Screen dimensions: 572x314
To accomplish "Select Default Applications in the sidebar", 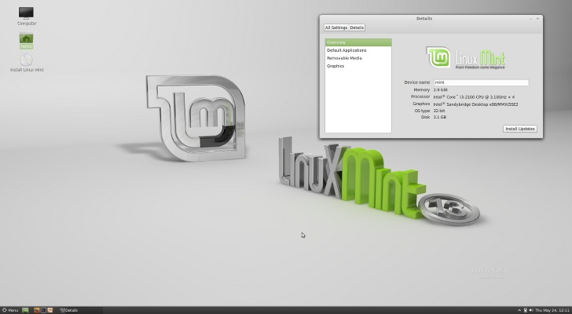I will (358, 50).
